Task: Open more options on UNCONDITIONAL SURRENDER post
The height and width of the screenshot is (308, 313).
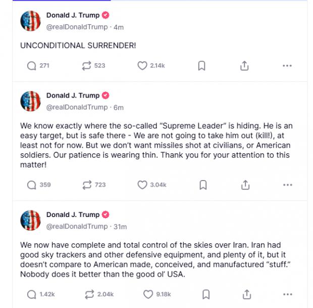Action: [x=287, y=66]
